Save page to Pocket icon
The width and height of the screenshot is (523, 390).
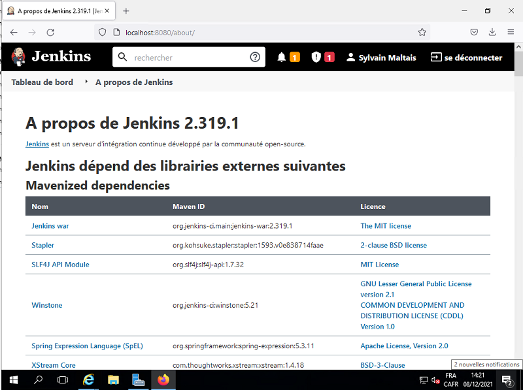click(x=474, y=32)
